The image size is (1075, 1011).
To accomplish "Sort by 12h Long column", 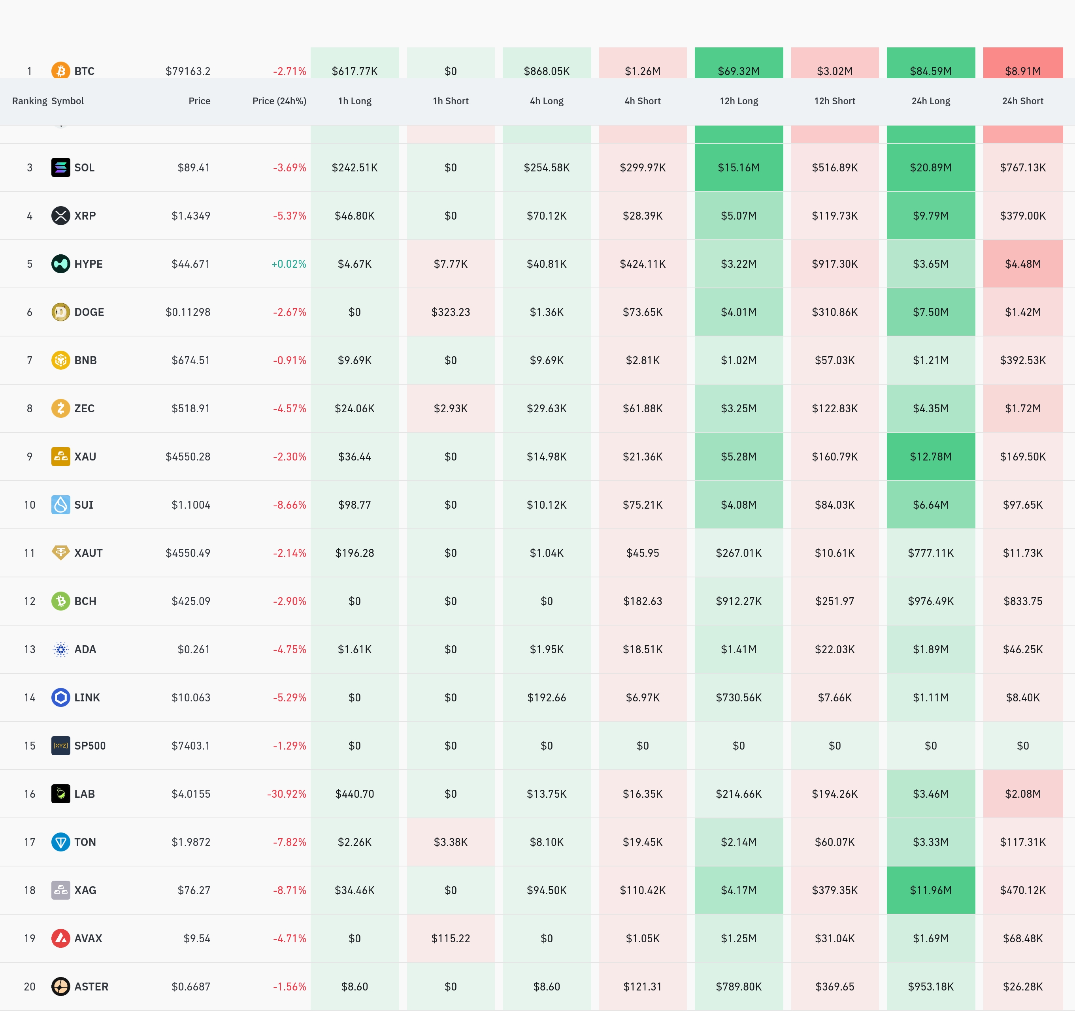I will [x=739, y=101].
